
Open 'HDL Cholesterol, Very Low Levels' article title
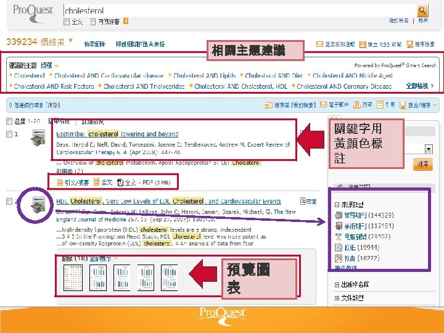coord(168,201)
